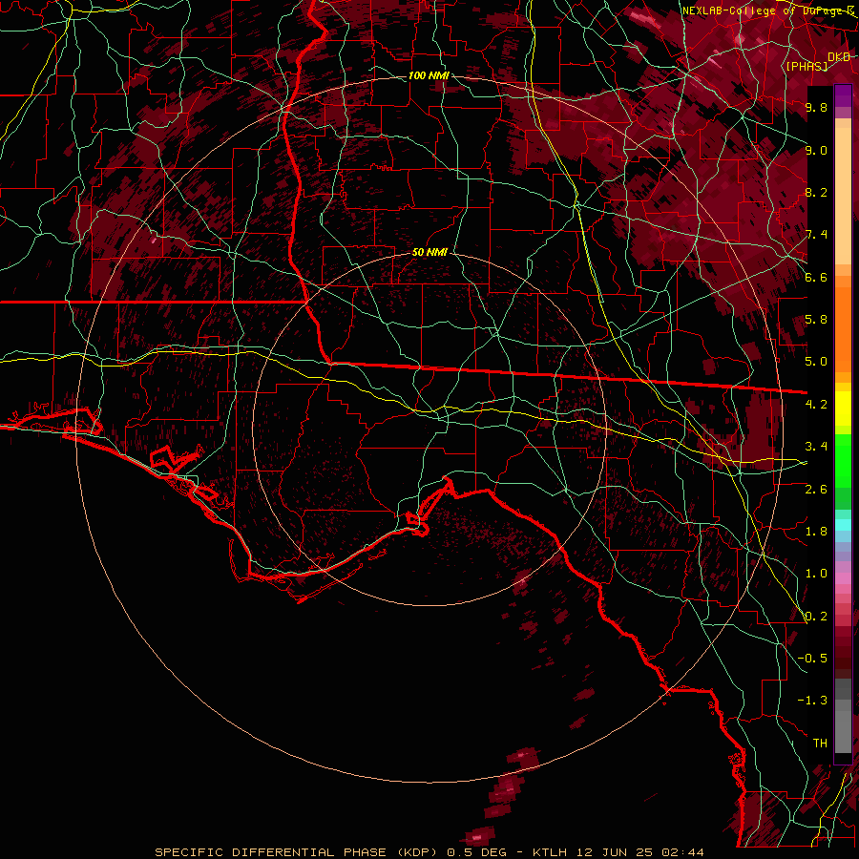
Task: Click the -0.5 scale value
Action: coord(812,659)
